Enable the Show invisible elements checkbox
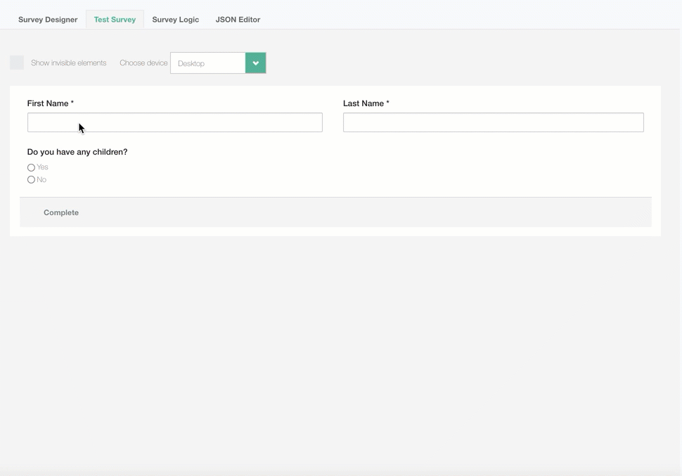This screenshot has height=476, width=682. click(x=17, y=63)
